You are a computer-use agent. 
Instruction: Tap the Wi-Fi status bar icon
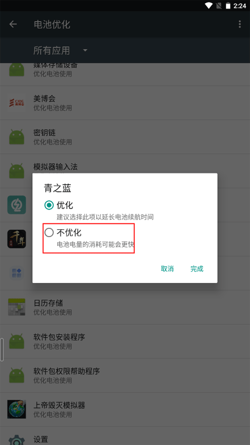point(209,6)
